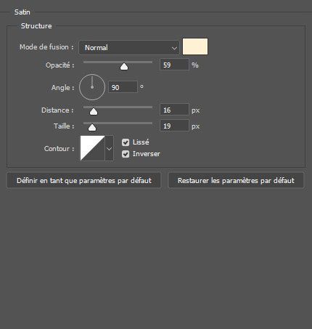
Task: Focus the Taille value field
Action: tap(174, 126)
